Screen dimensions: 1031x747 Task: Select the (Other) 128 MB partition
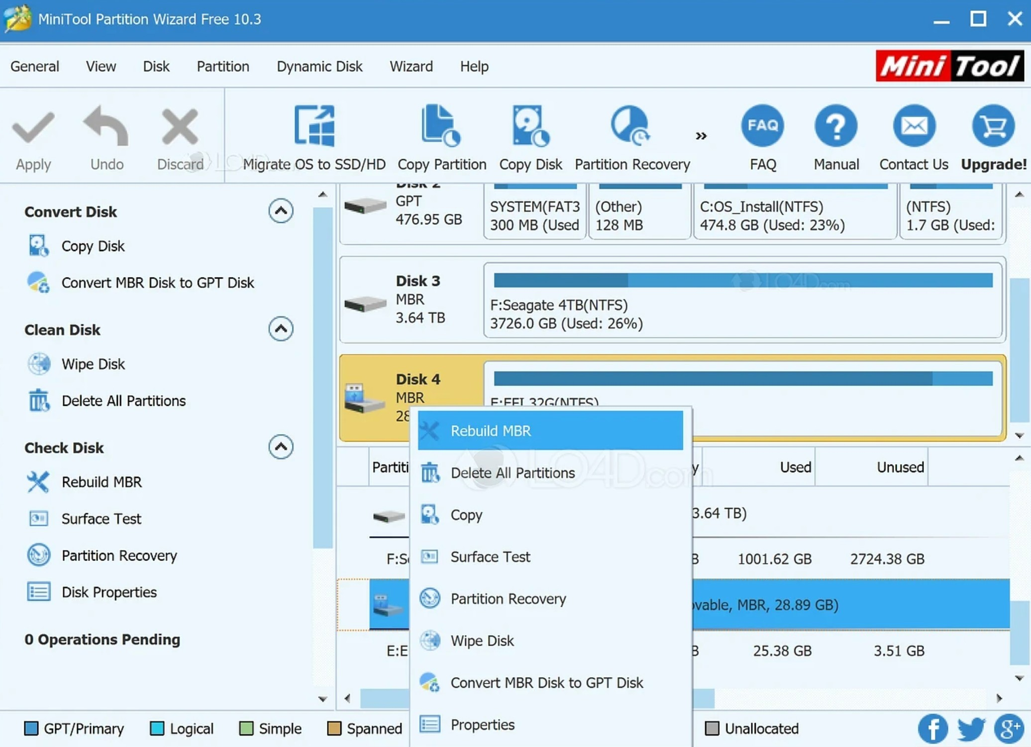point(640,211)
